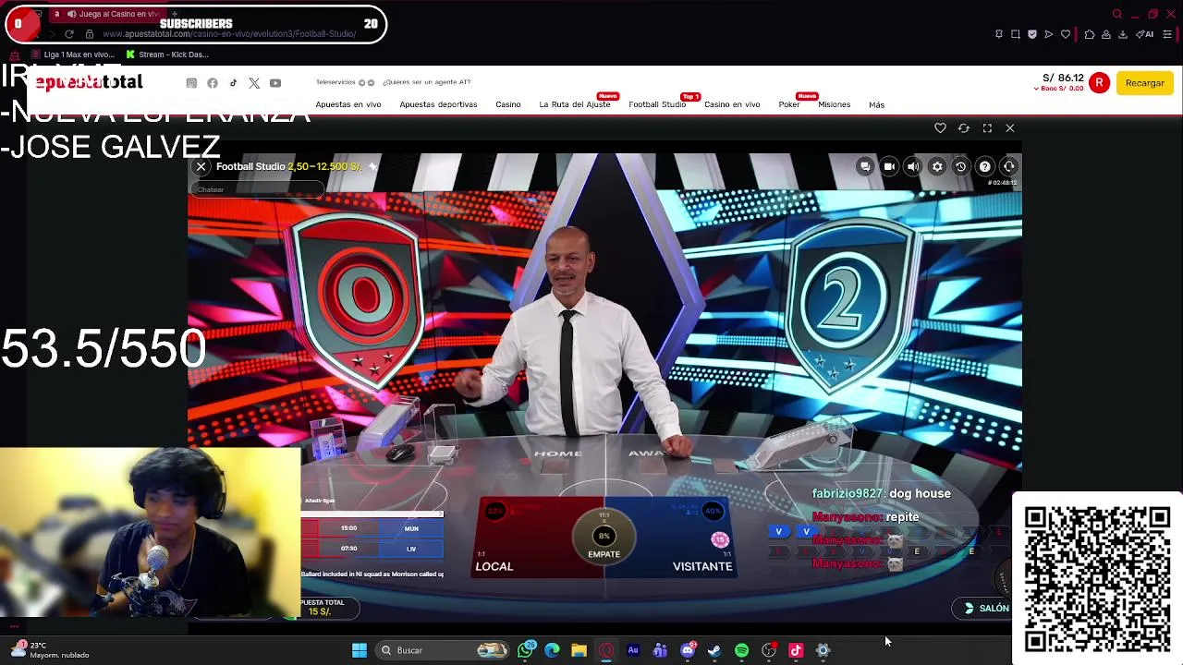Mute the Football Studio sound
This screenshot has height=665, width=1183.
913,166
